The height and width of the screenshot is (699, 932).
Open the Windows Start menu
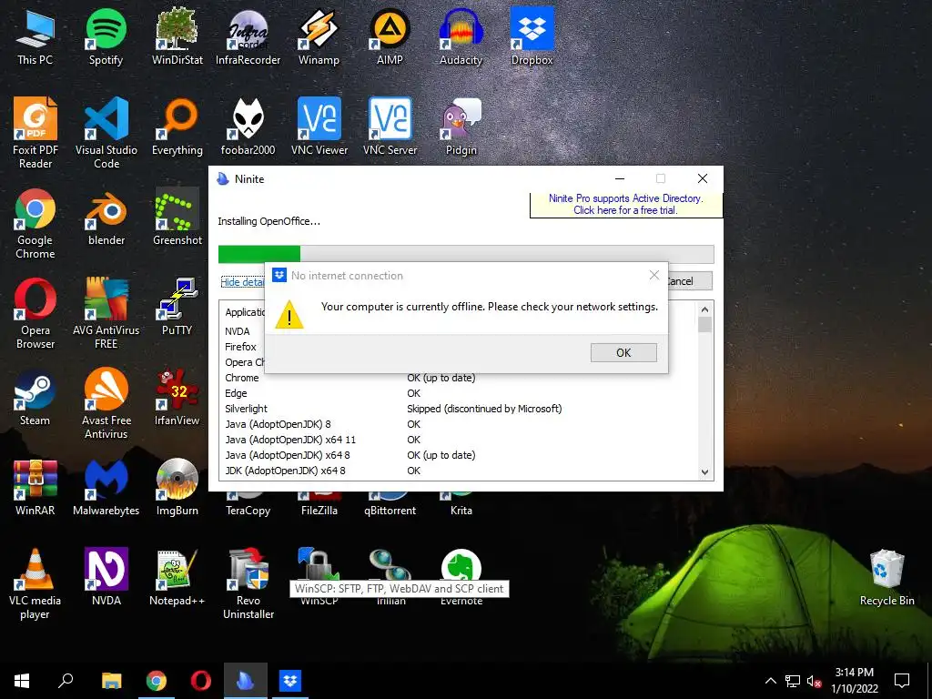pyautogui.click(x=22, y=681)
